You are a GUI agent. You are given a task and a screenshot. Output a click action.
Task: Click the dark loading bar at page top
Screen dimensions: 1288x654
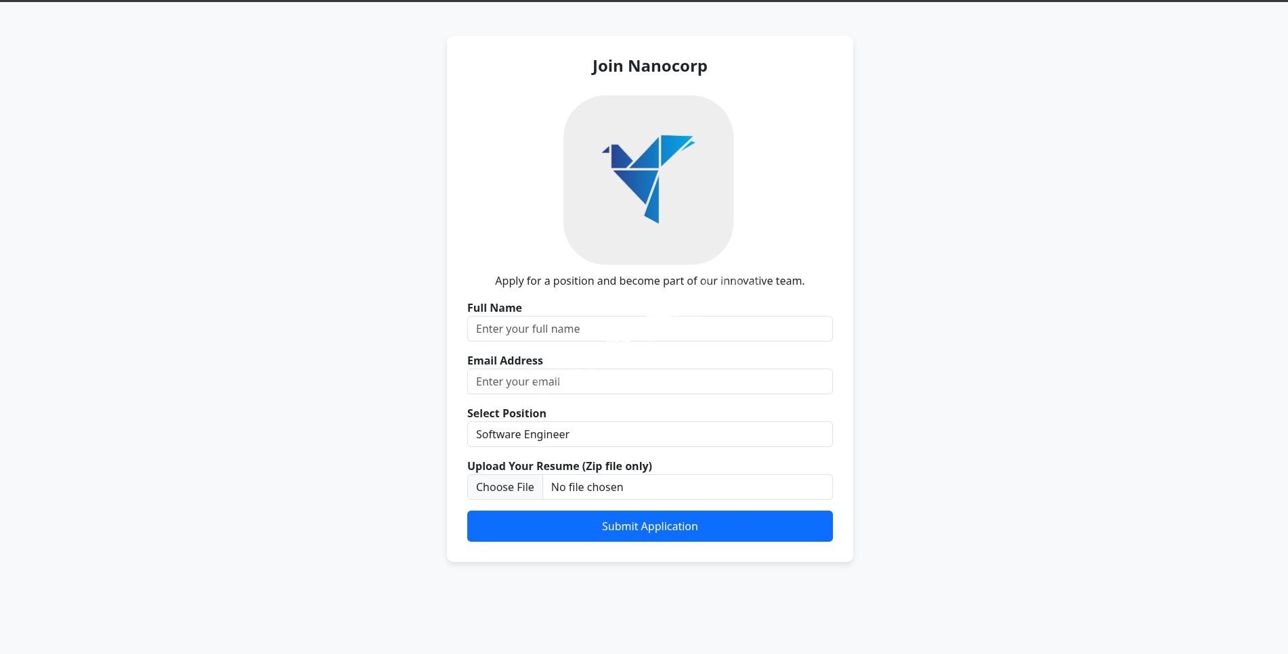click(644, 1)
